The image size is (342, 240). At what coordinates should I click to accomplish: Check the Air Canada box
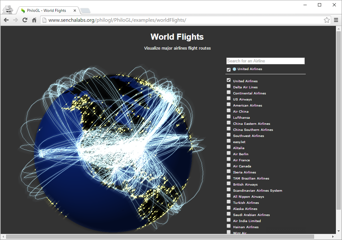point(229,165)
